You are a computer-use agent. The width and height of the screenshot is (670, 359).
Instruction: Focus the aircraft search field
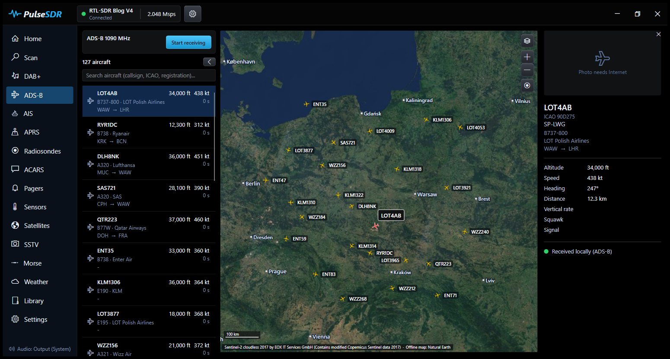point(149,75)
